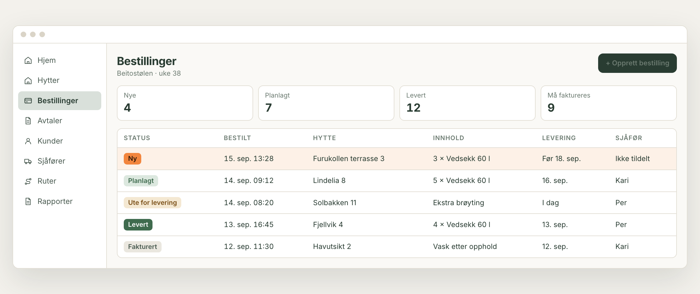
Task: Click Ekstra brøyting content cell
Action: 458,203
